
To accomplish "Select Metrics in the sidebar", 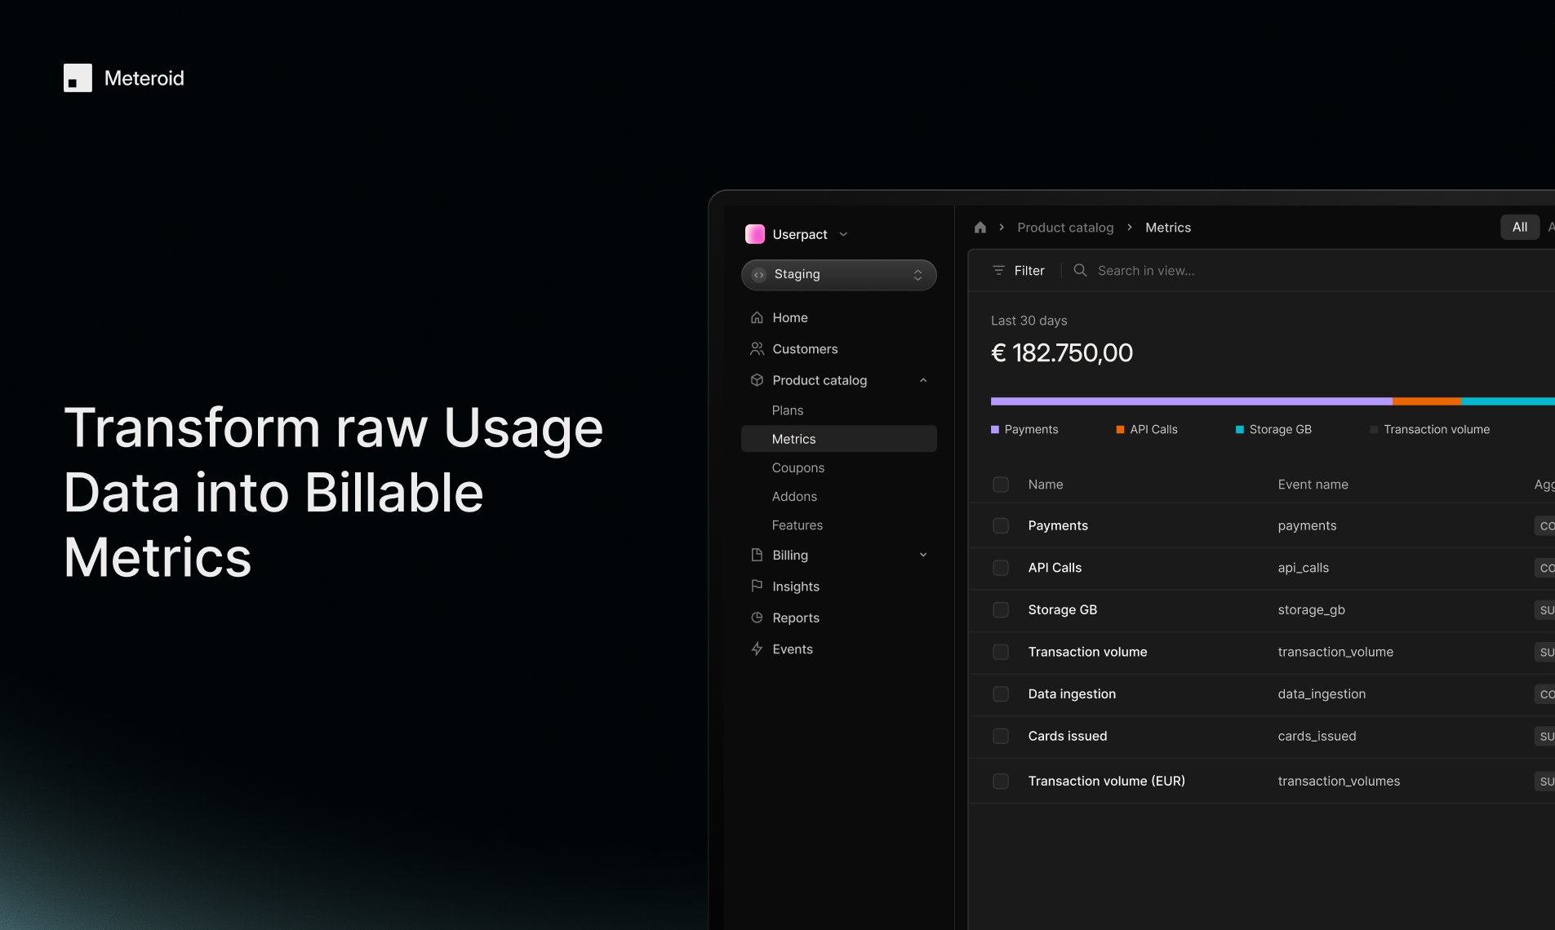I will point(839,439).
